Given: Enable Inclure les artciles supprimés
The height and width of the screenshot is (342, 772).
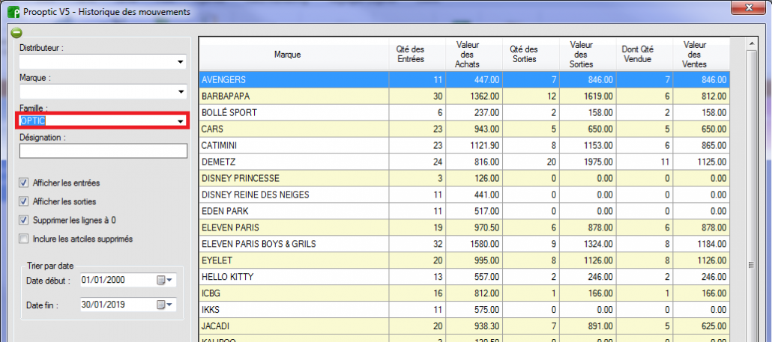Looking at the screenshot, I should (x=23, y=239).
